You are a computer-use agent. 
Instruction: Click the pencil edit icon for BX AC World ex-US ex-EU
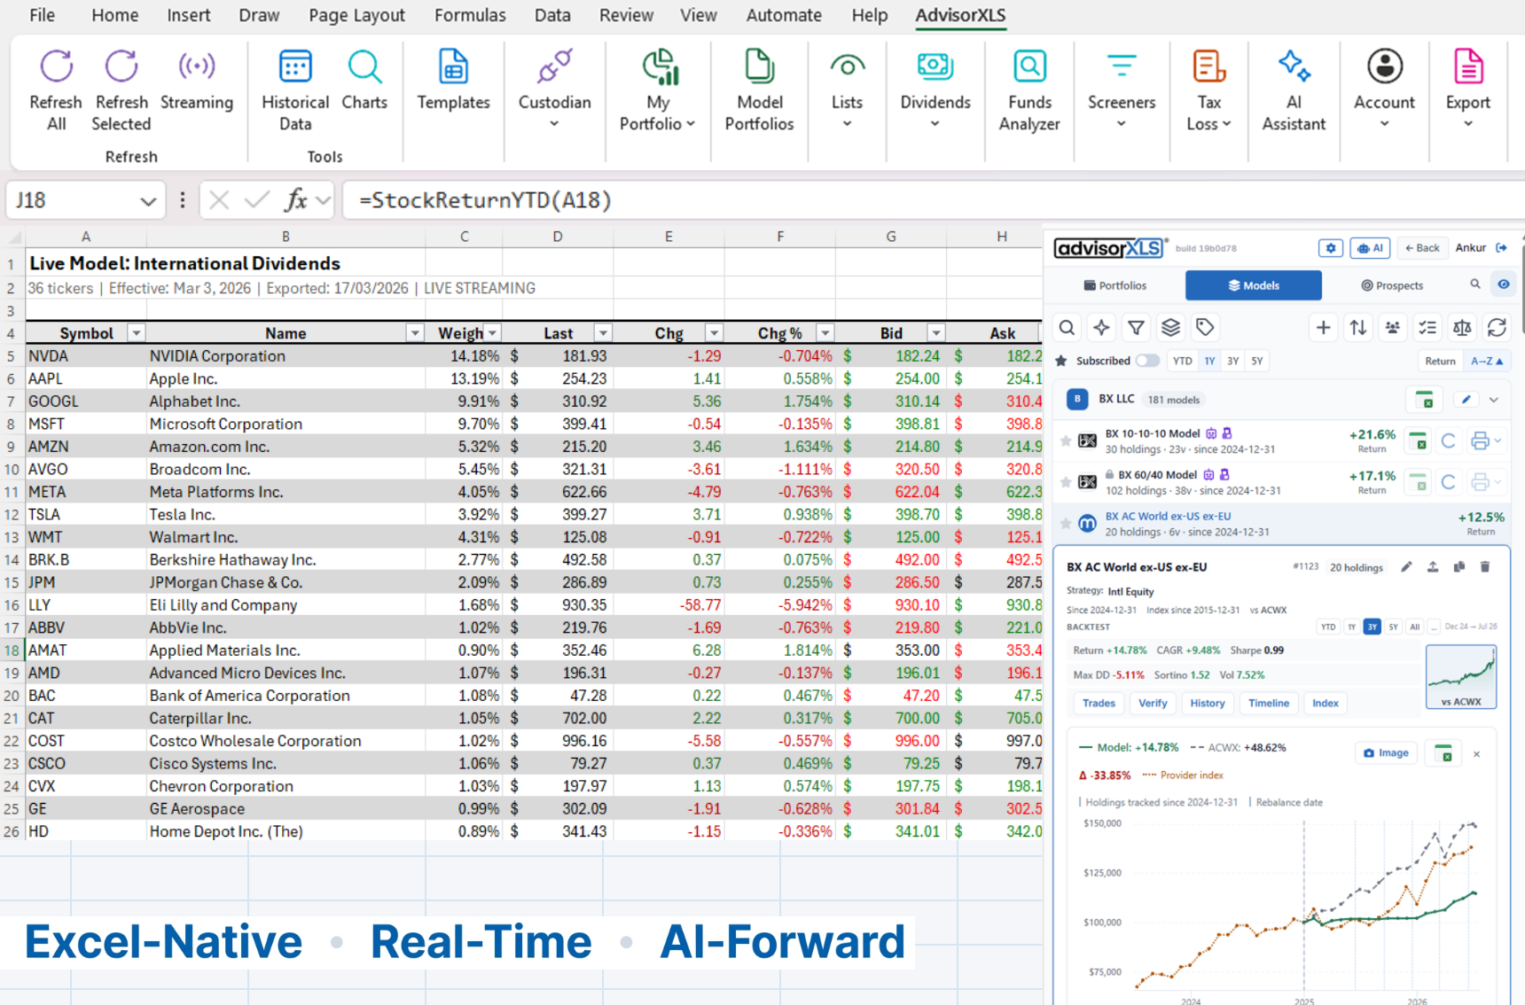1406,567
